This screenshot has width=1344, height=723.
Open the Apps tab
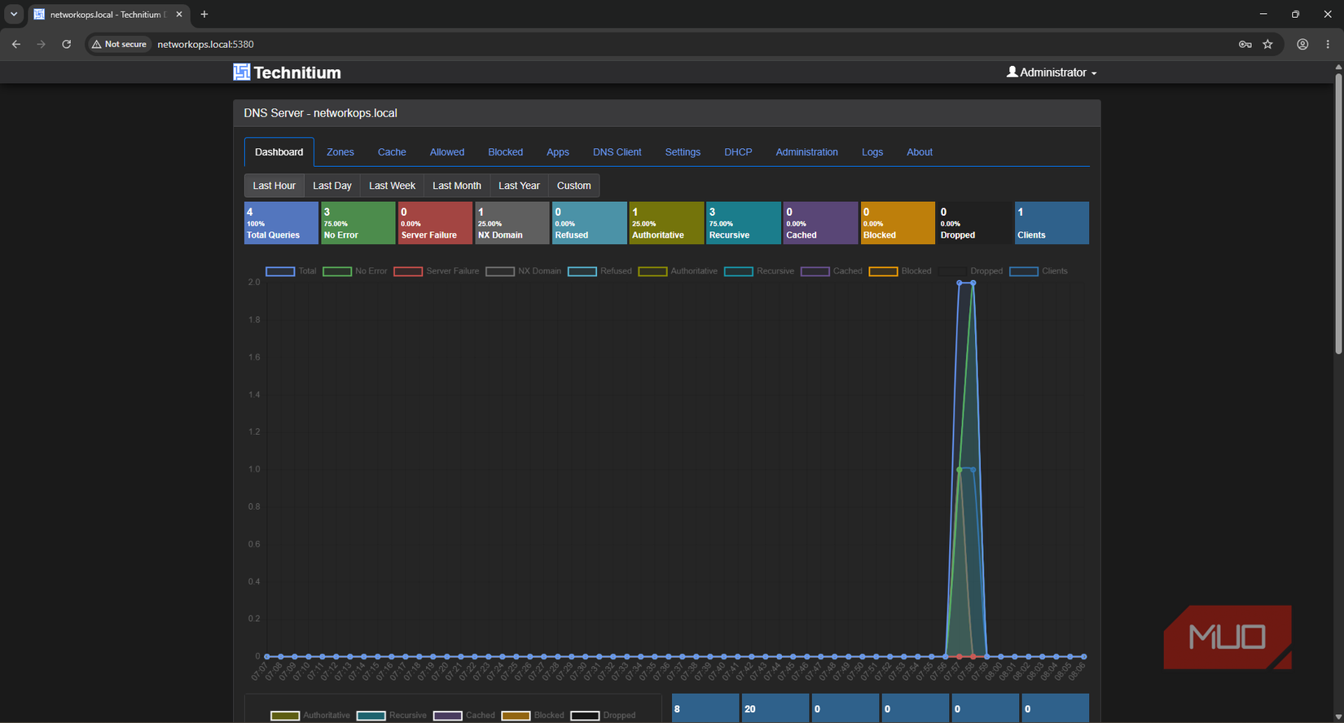click(x=558, y=152)
